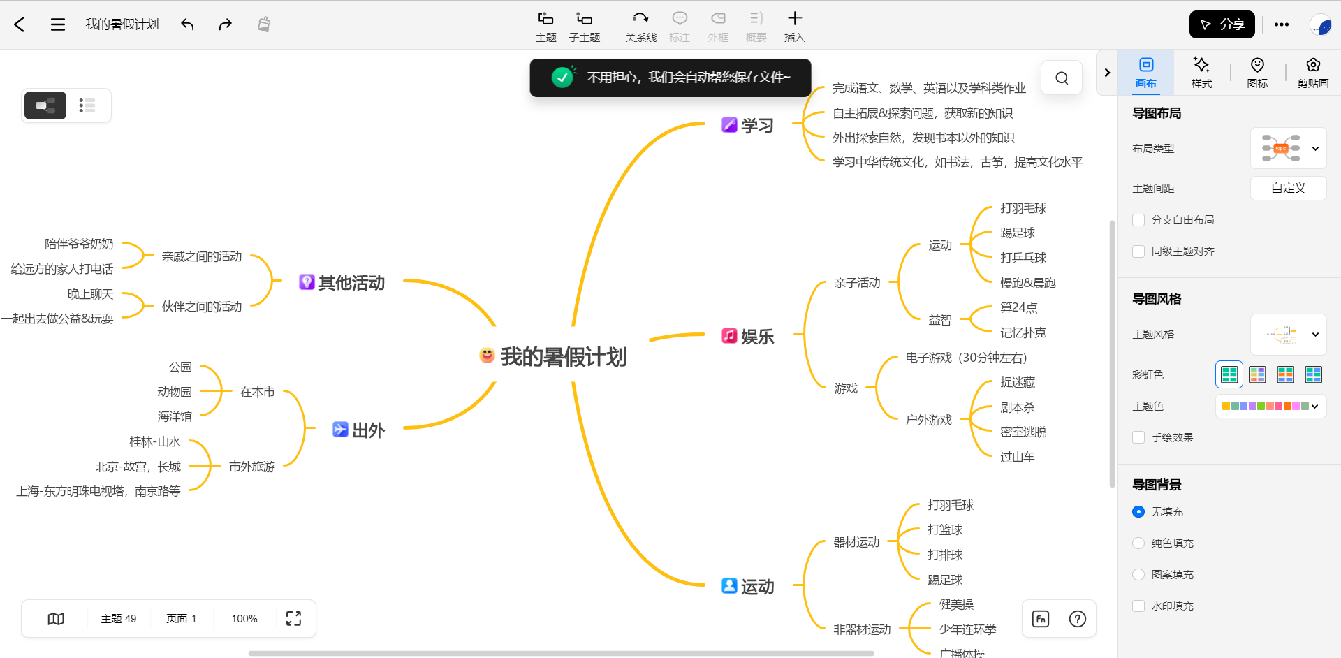Switch to mind map view mode
Screen dimensions: 1341x658
[x=45, y=105]
